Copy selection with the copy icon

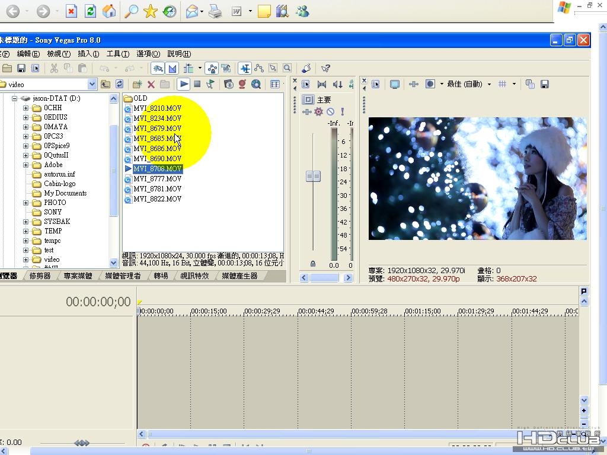click(68, 69)
